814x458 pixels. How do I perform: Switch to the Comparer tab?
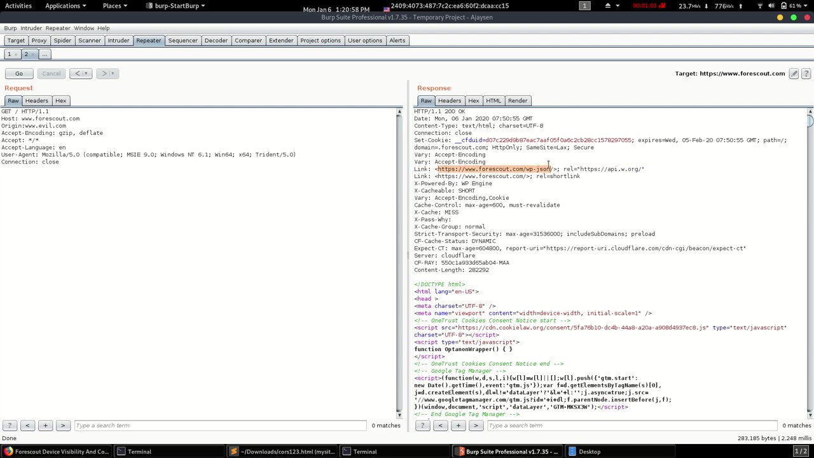tap(248, 41)
